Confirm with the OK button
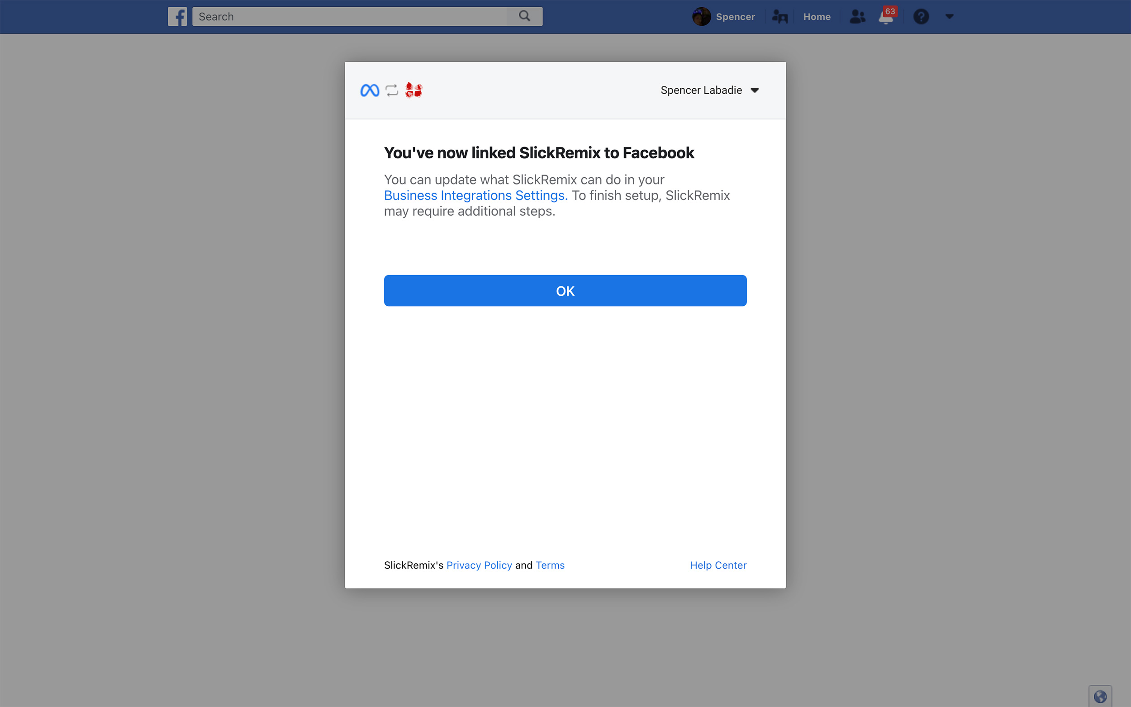The image size is (1131, 707). coord(565,291)
